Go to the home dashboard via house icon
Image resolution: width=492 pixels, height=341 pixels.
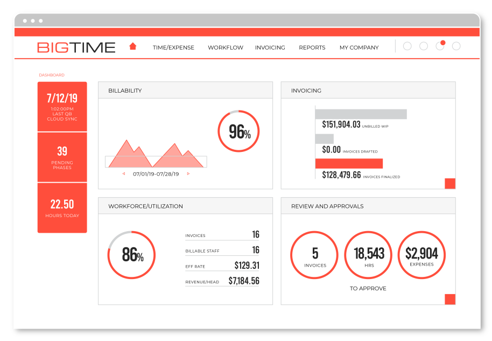[x=133, y=46]
